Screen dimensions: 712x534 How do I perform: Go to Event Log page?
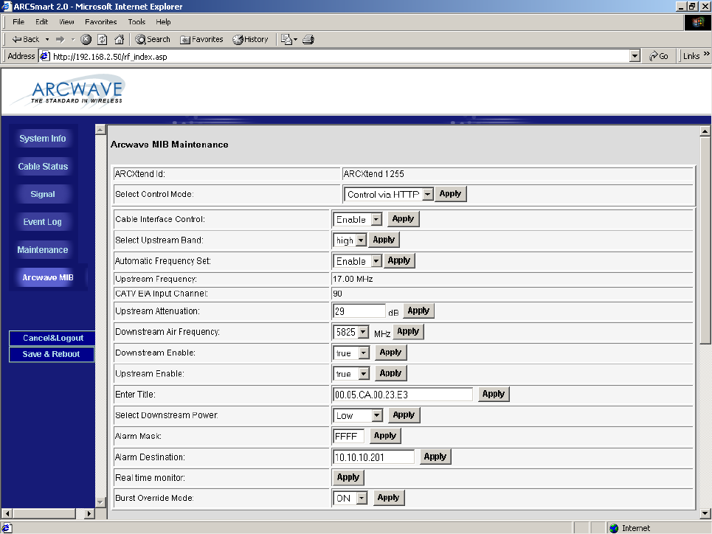pyautogui.click(x=43, y=221)
